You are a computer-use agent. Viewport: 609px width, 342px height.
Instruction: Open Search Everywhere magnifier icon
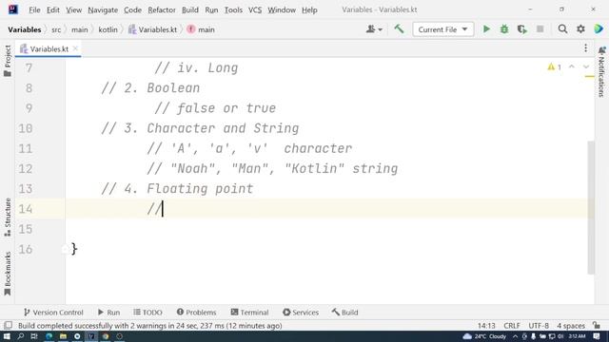(x=562, y=29)
